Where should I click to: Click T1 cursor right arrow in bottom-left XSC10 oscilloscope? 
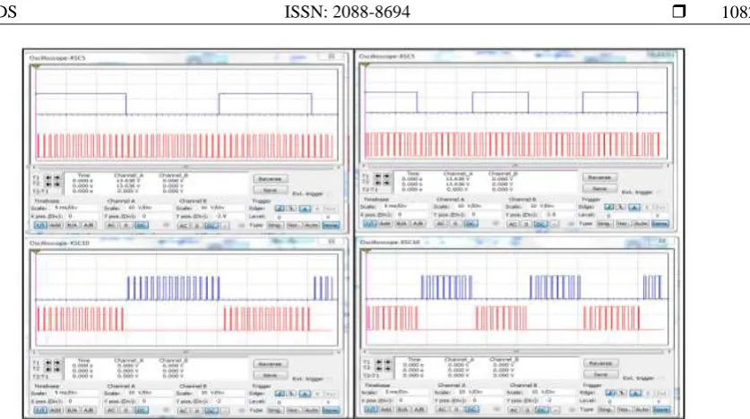(57, 363)
